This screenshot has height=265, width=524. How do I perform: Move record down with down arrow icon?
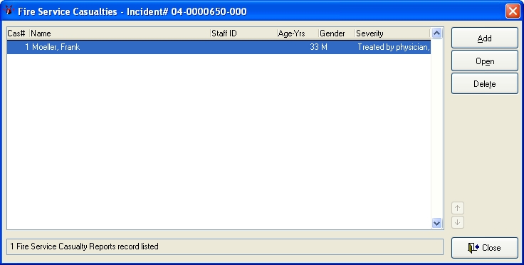(458, 222)
